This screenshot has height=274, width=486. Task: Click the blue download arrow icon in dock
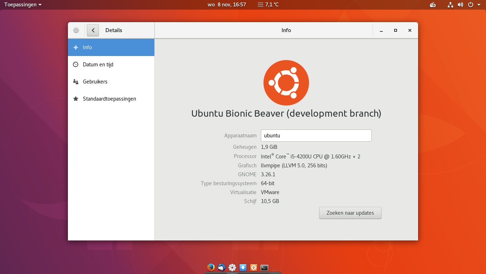click(243, 267)
